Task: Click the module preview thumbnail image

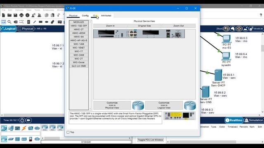Action: coord(179,116)
